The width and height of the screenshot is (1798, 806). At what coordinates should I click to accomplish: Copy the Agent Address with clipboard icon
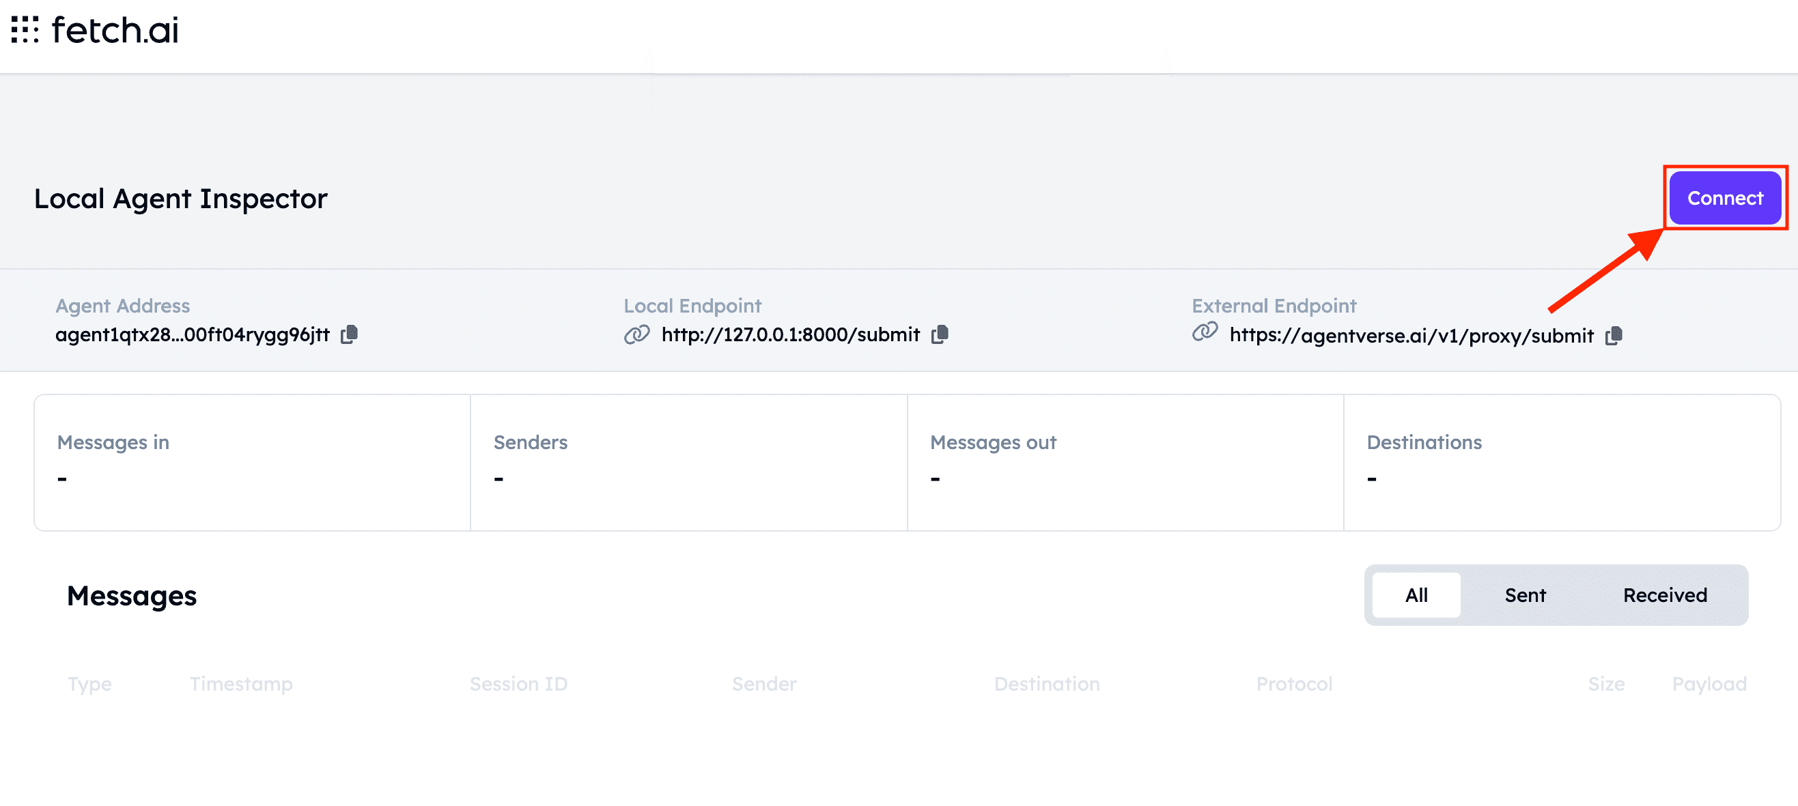[349, 335]
